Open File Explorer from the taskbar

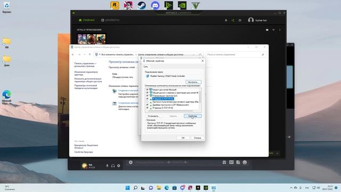click(159, 188)
